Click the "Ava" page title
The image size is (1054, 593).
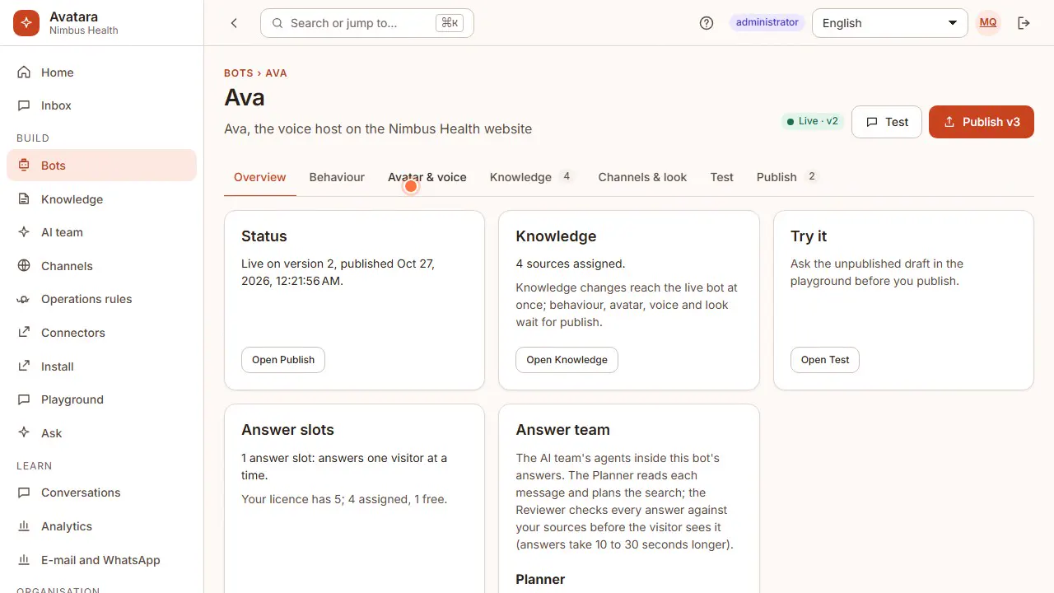coord(245,98)
